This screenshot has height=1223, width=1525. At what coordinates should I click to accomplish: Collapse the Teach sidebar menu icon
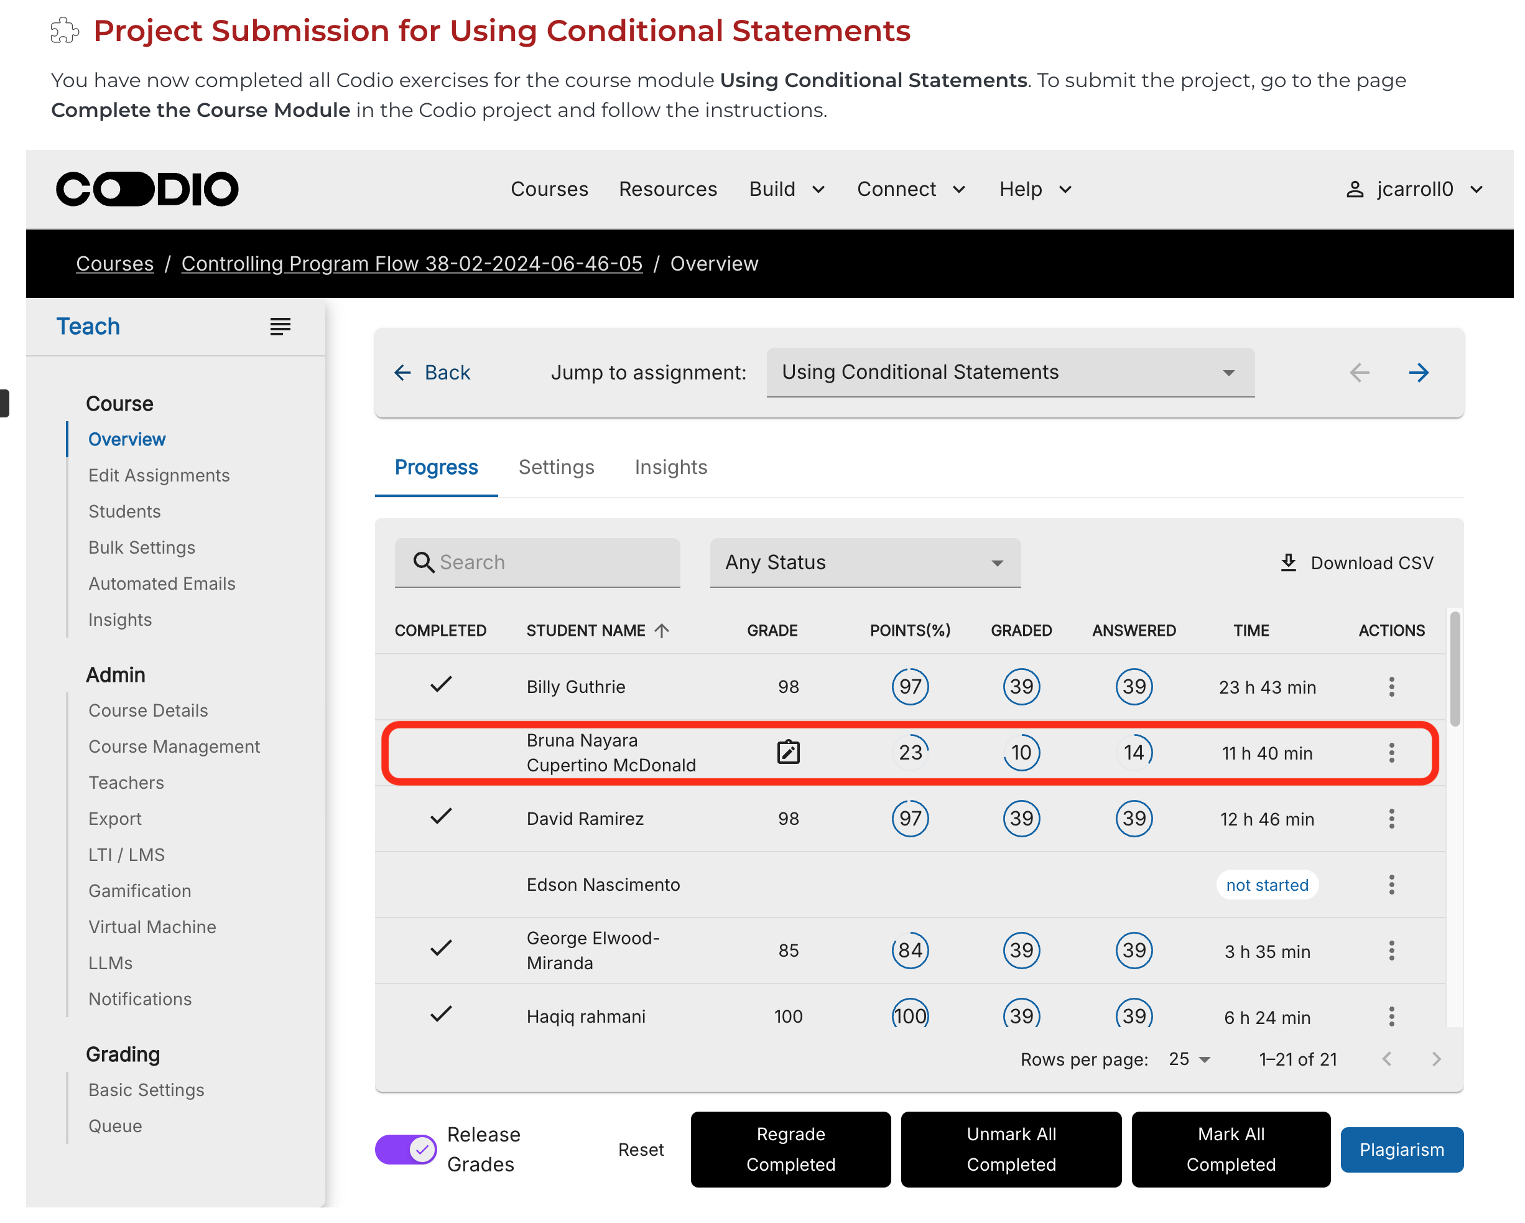[x=280, y=326]
